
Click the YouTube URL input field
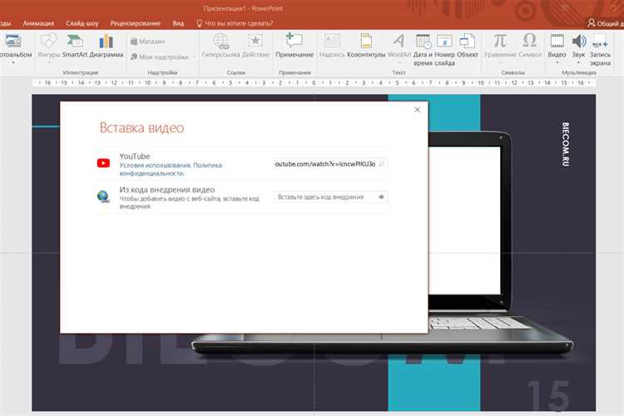click(330, 164)
